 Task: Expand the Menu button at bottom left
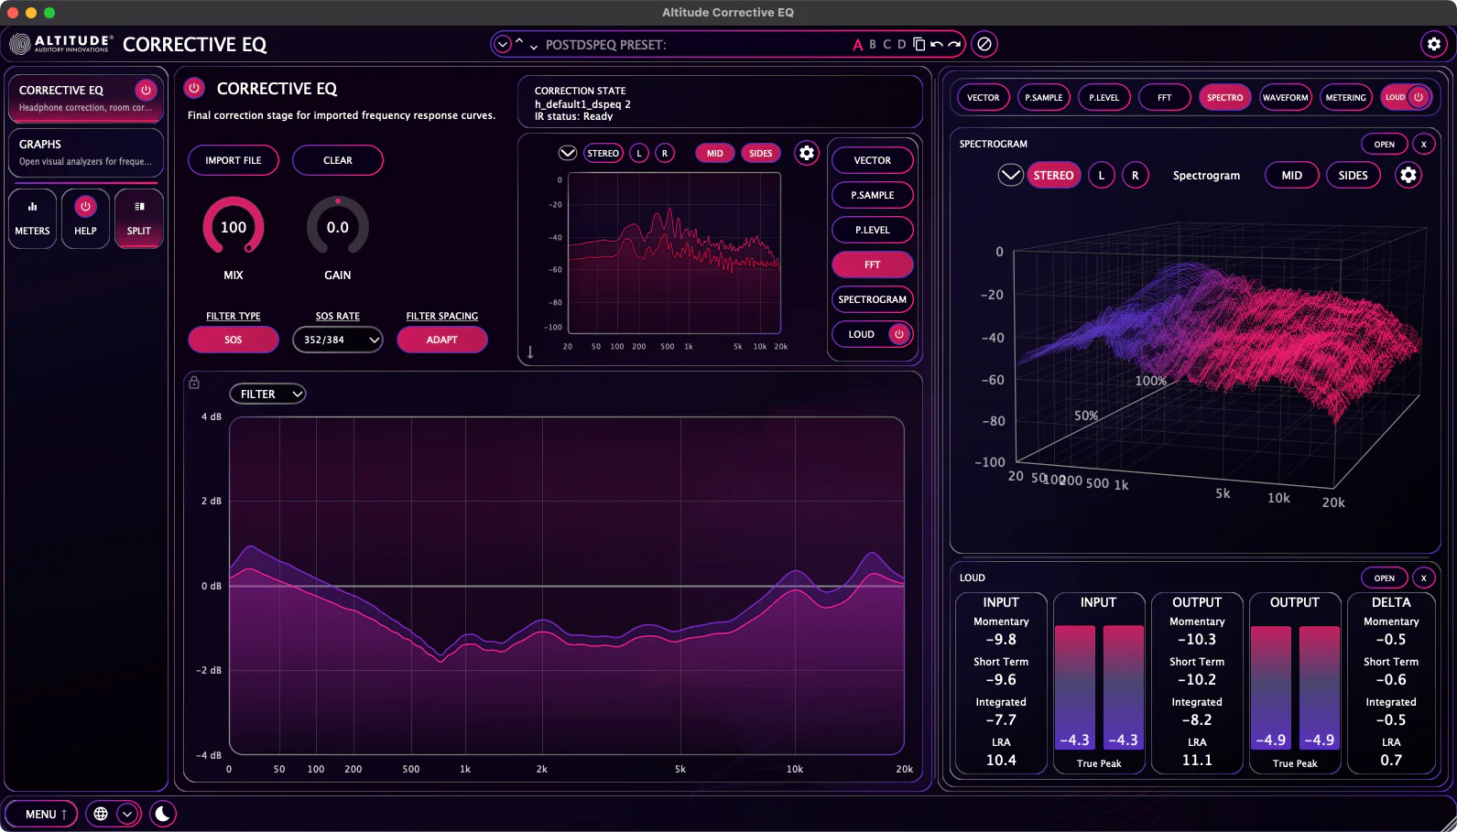pos(41,814)
